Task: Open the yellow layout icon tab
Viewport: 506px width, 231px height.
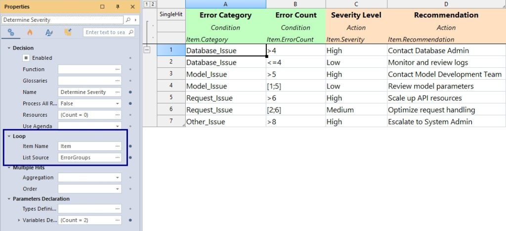Action: tap(68, 32)
